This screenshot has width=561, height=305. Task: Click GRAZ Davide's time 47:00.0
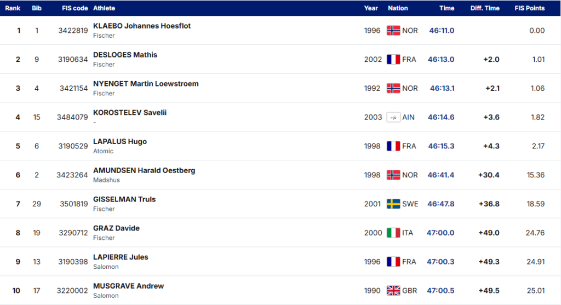440,233
